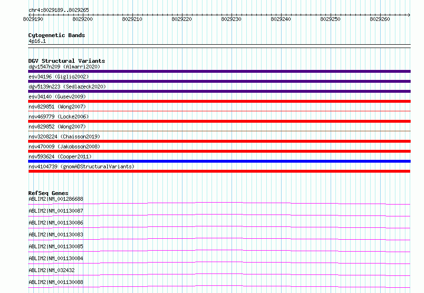Open transcript ABLIM2|NM_032432

(x=51, y=270)
